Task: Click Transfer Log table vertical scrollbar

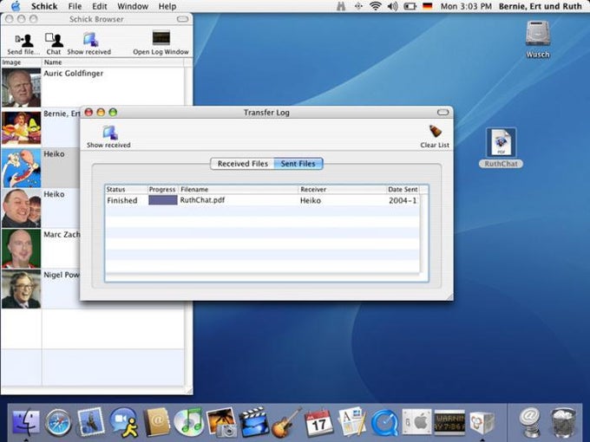Action: click(x=424, y=233)
